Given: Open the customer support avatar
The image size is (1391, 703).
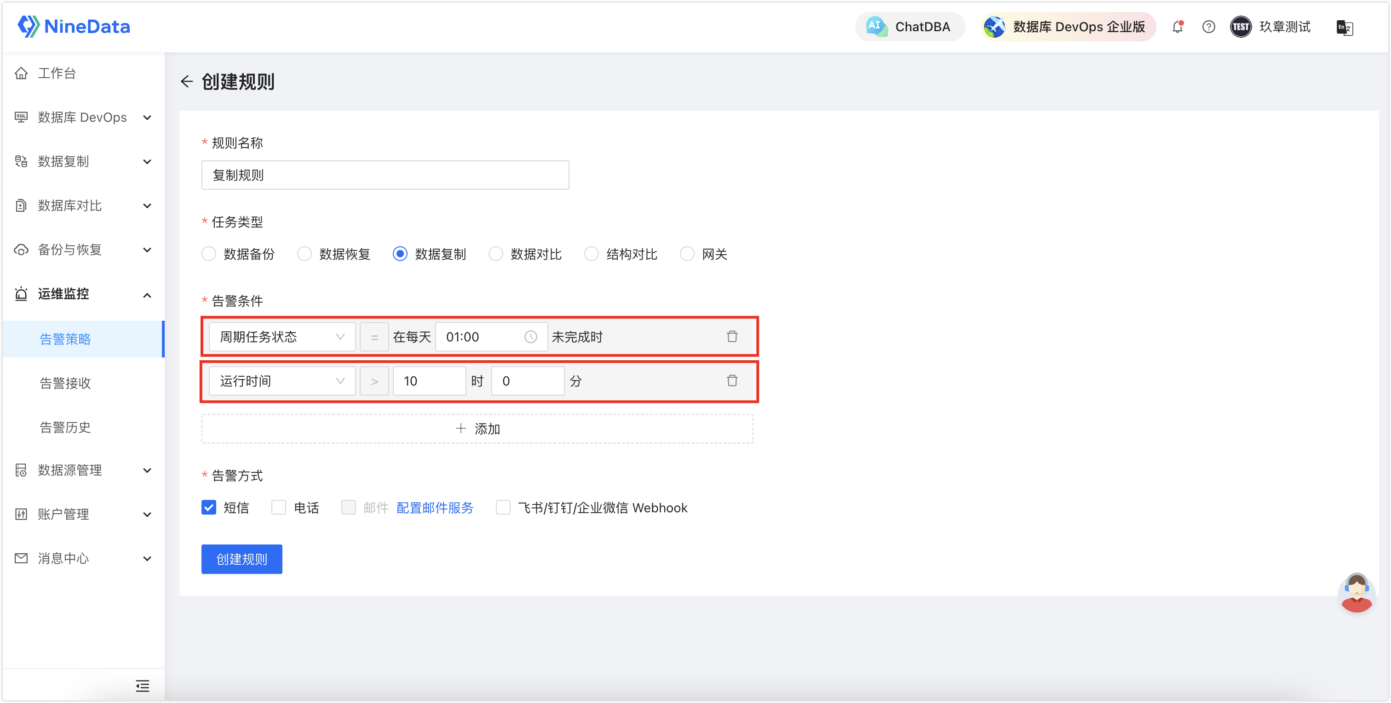Looking at the screenshot, I should [1356, 593].
